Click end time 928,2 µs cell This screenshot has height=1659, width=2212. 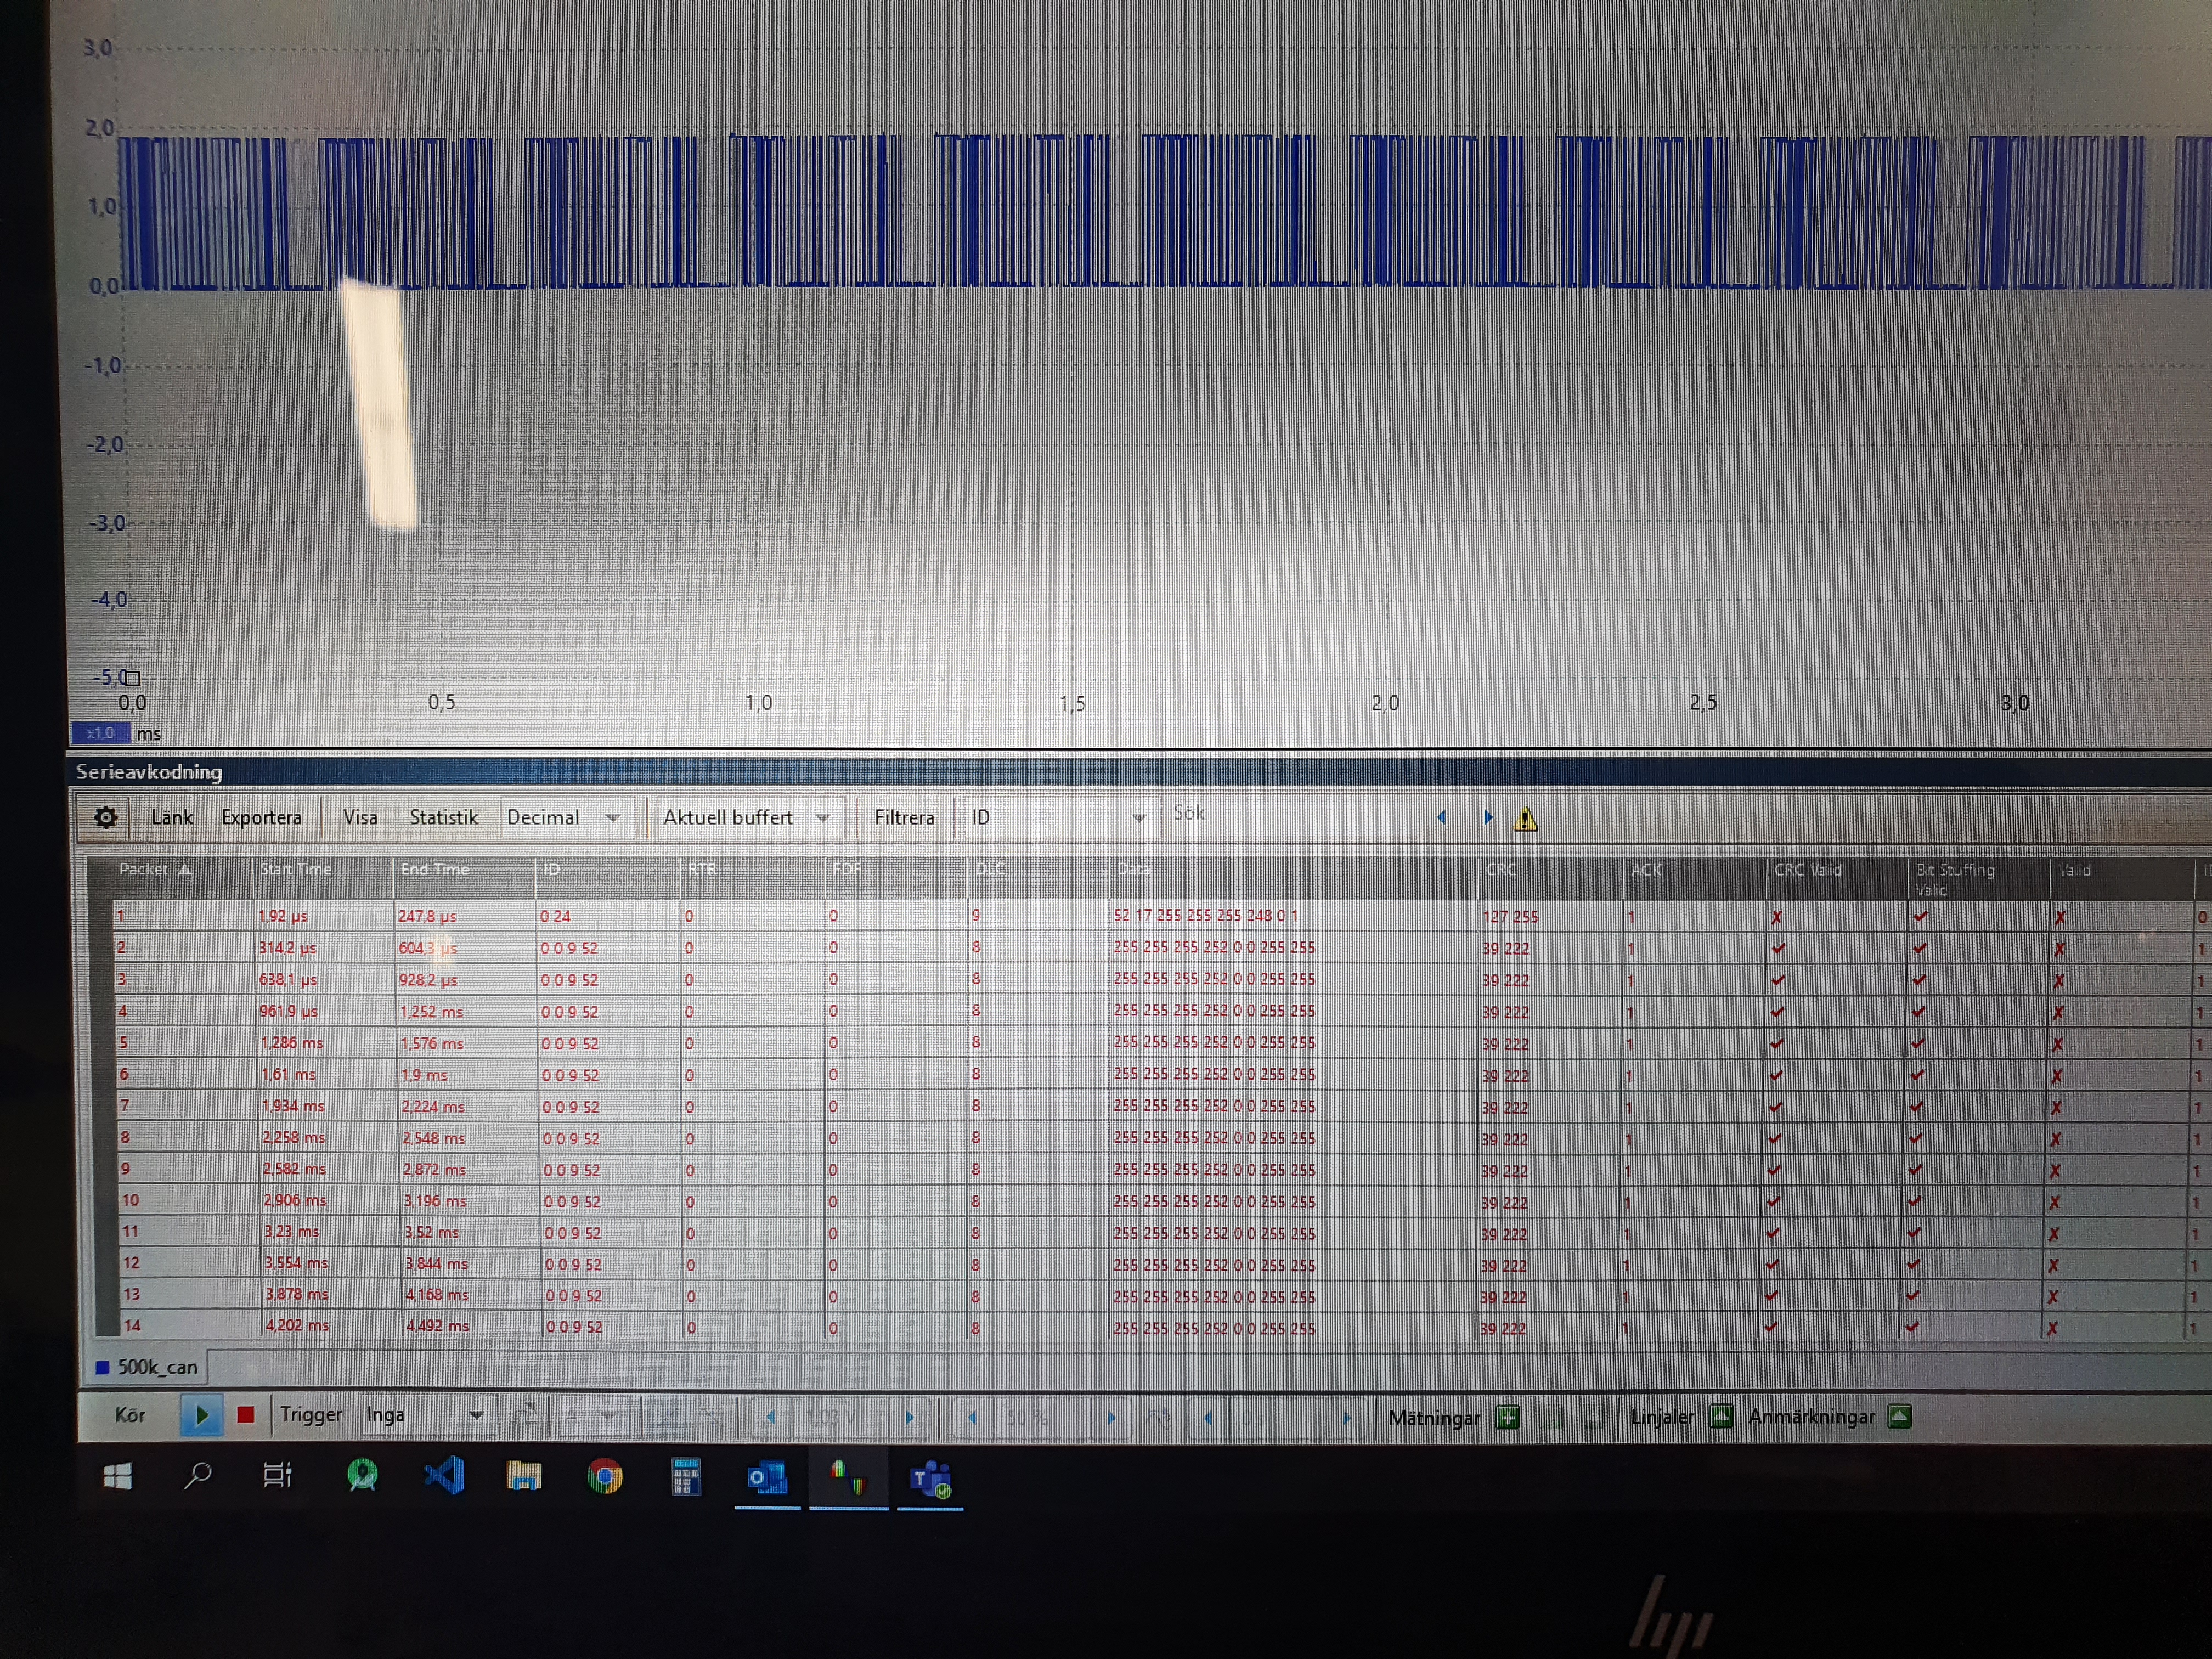[428, 979]
